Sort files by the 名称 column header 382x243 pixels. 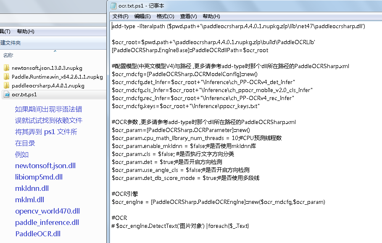tap(8, 55)
